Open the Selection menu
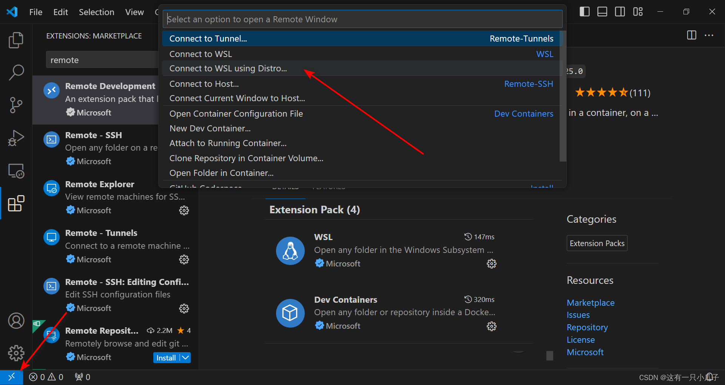The height and width of the screenshot is (385, 725). [96, 12]
